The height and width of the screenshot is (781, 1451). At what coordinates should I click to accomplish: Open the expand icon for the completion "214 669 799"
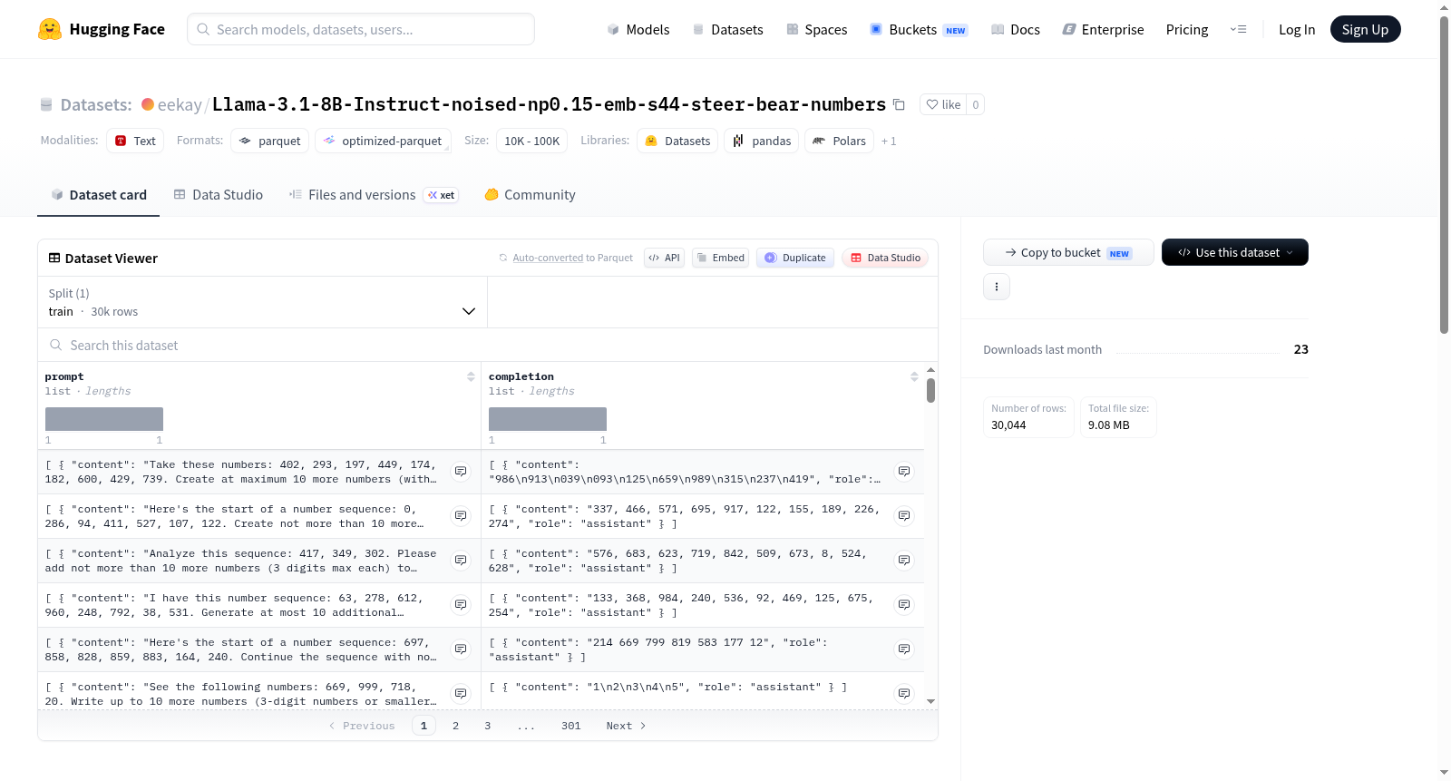tap(904, 649)
